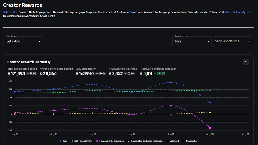Download the creator rewards chart data
258x145 pixels.
pyautogui.click(x=246, y=62)
